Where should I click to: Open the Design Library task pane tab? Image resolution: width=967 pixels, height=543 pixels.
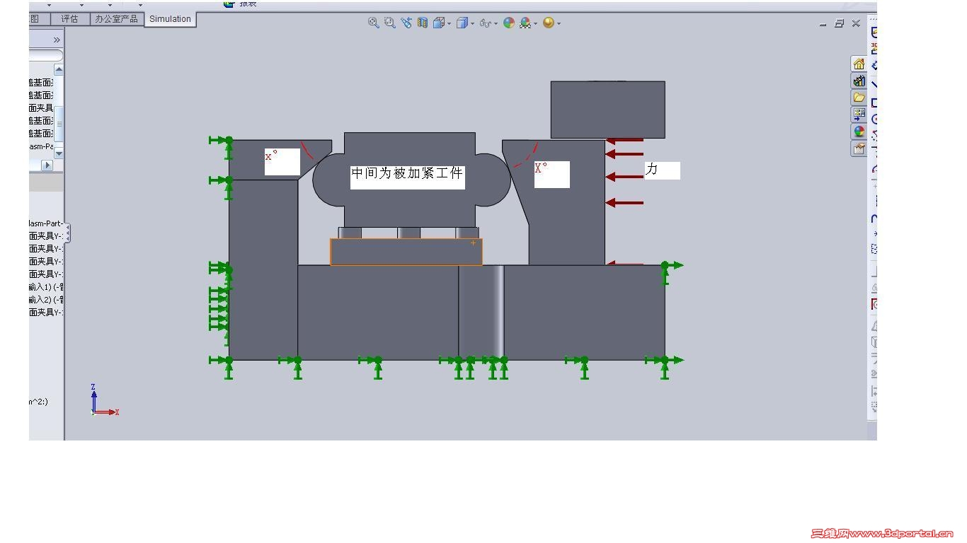(859, 81)
